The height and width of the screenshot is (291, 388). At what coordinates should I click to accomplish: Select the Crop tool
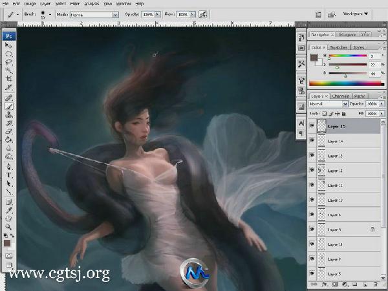tap(9, 78)
